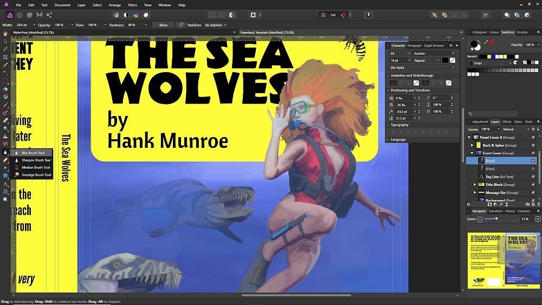
Task: Choose the Sharpen Brush Tool
Action: [x=32, y=160]
